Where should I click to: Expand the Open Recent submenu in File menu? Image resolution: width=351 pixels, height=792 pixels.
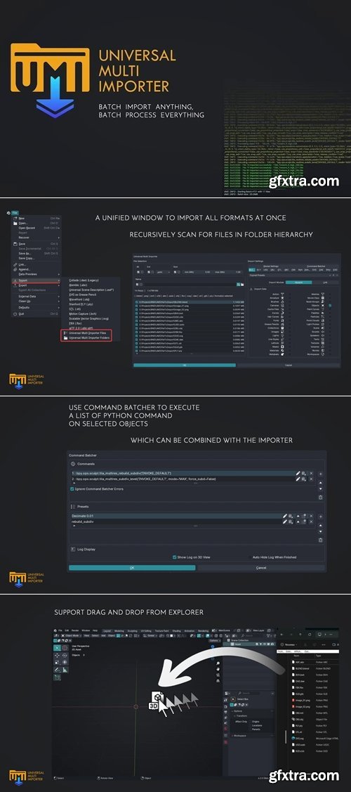coord(37,228)
